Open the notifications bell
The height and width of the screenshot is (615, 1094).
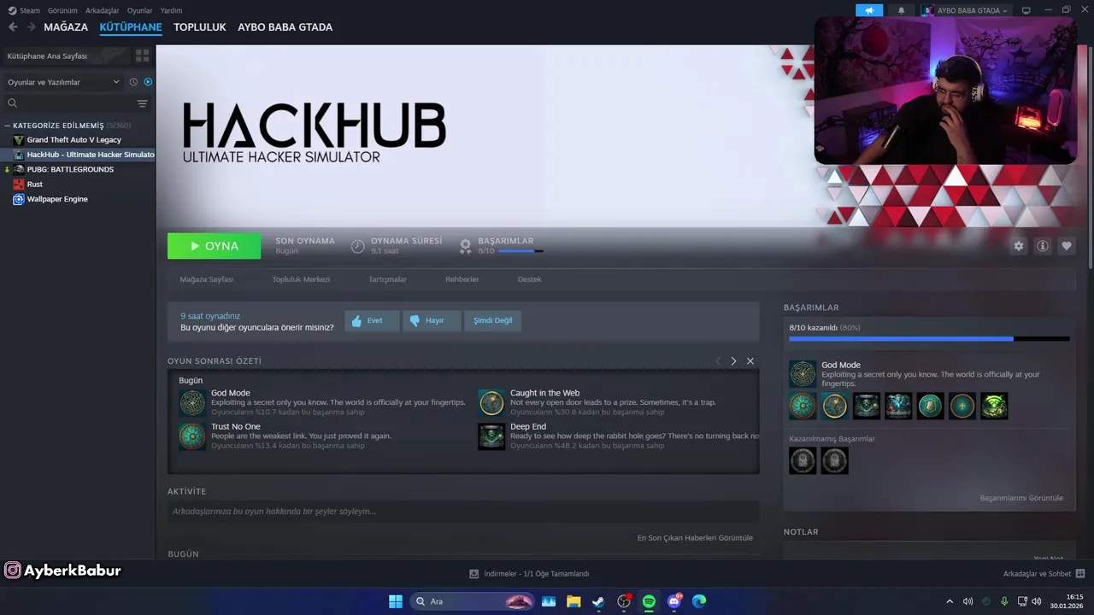click(x=901, y=10)
